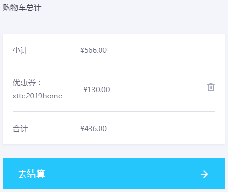Select the 购物车总计 heading
228x192 pixels.
pos(22,8)
